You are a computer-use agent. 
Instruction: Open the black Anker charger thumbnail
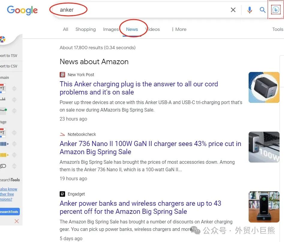pos(264,87)
